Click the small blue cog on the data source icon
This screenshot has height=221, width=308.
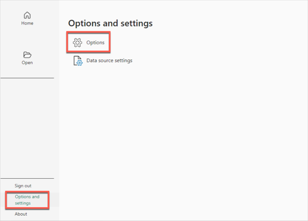pos(80,63)
